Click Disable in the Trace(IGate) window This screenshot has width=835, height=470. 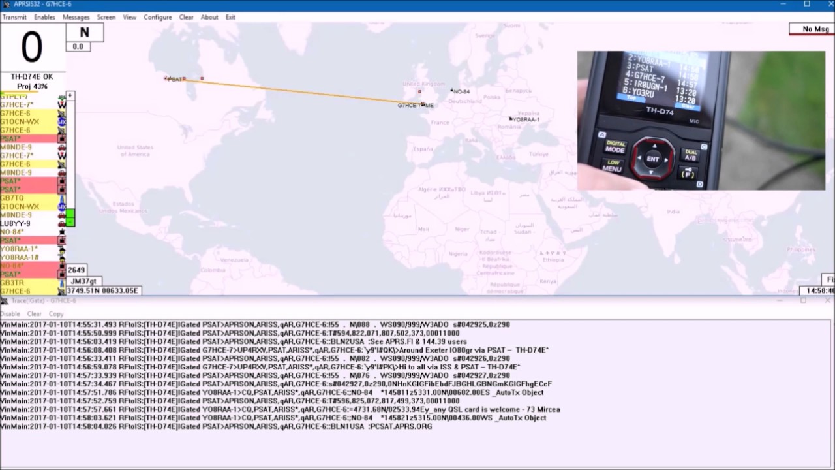(10, 314)
